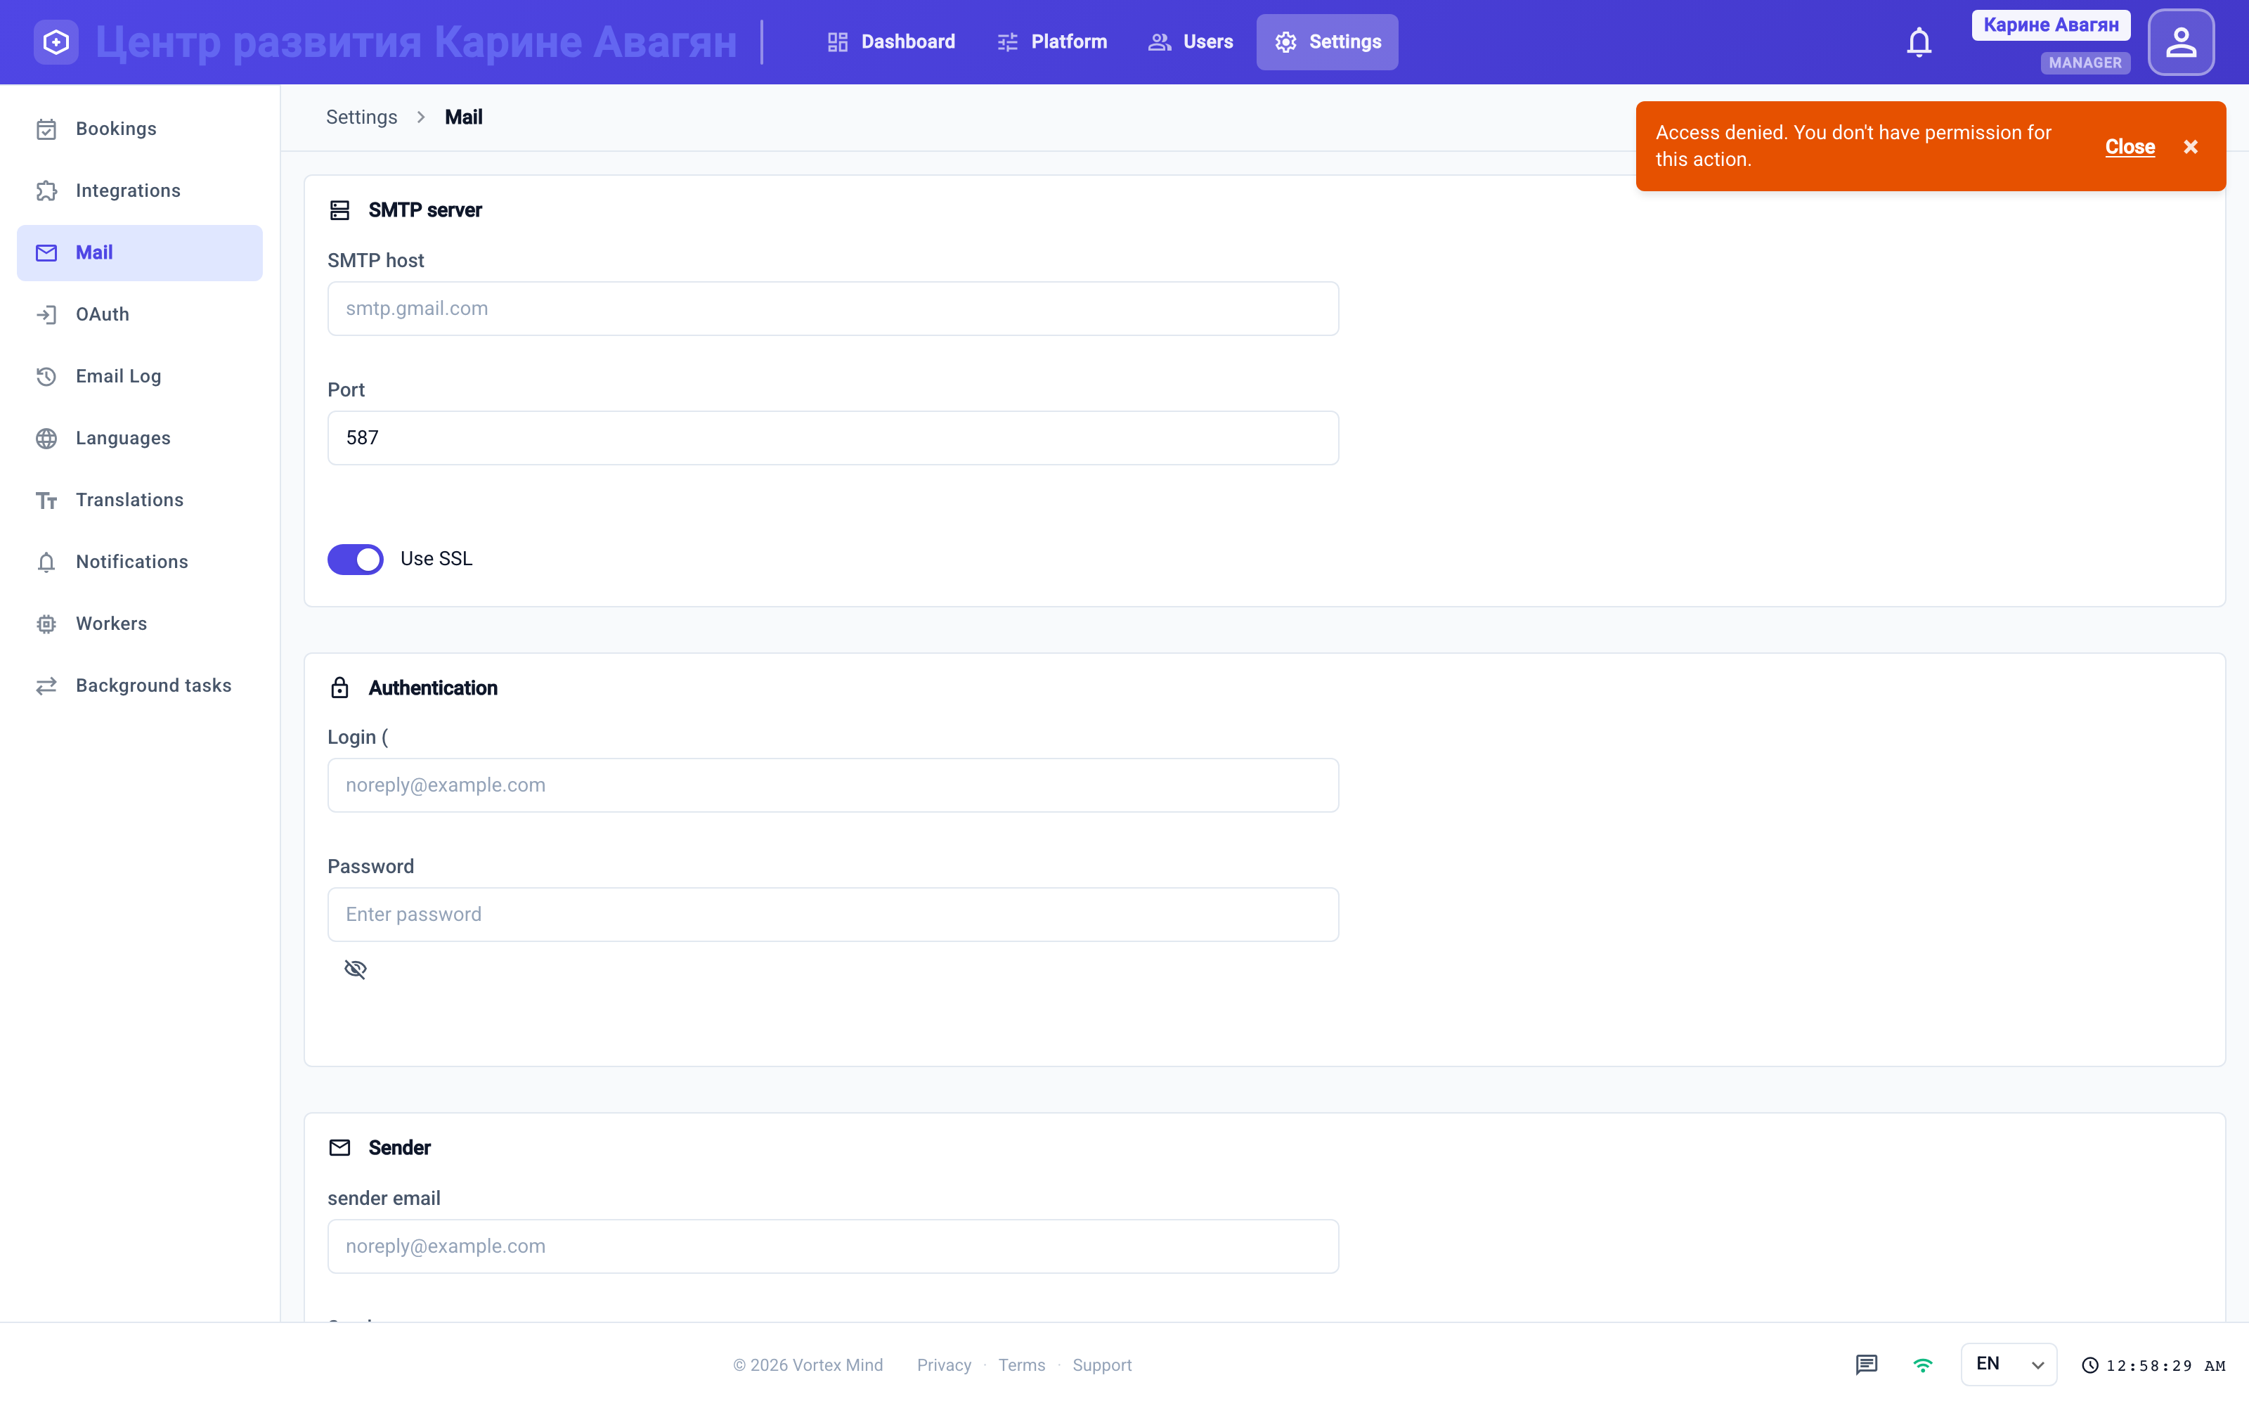Open OAuth settings in sidebar

(139, 315)
